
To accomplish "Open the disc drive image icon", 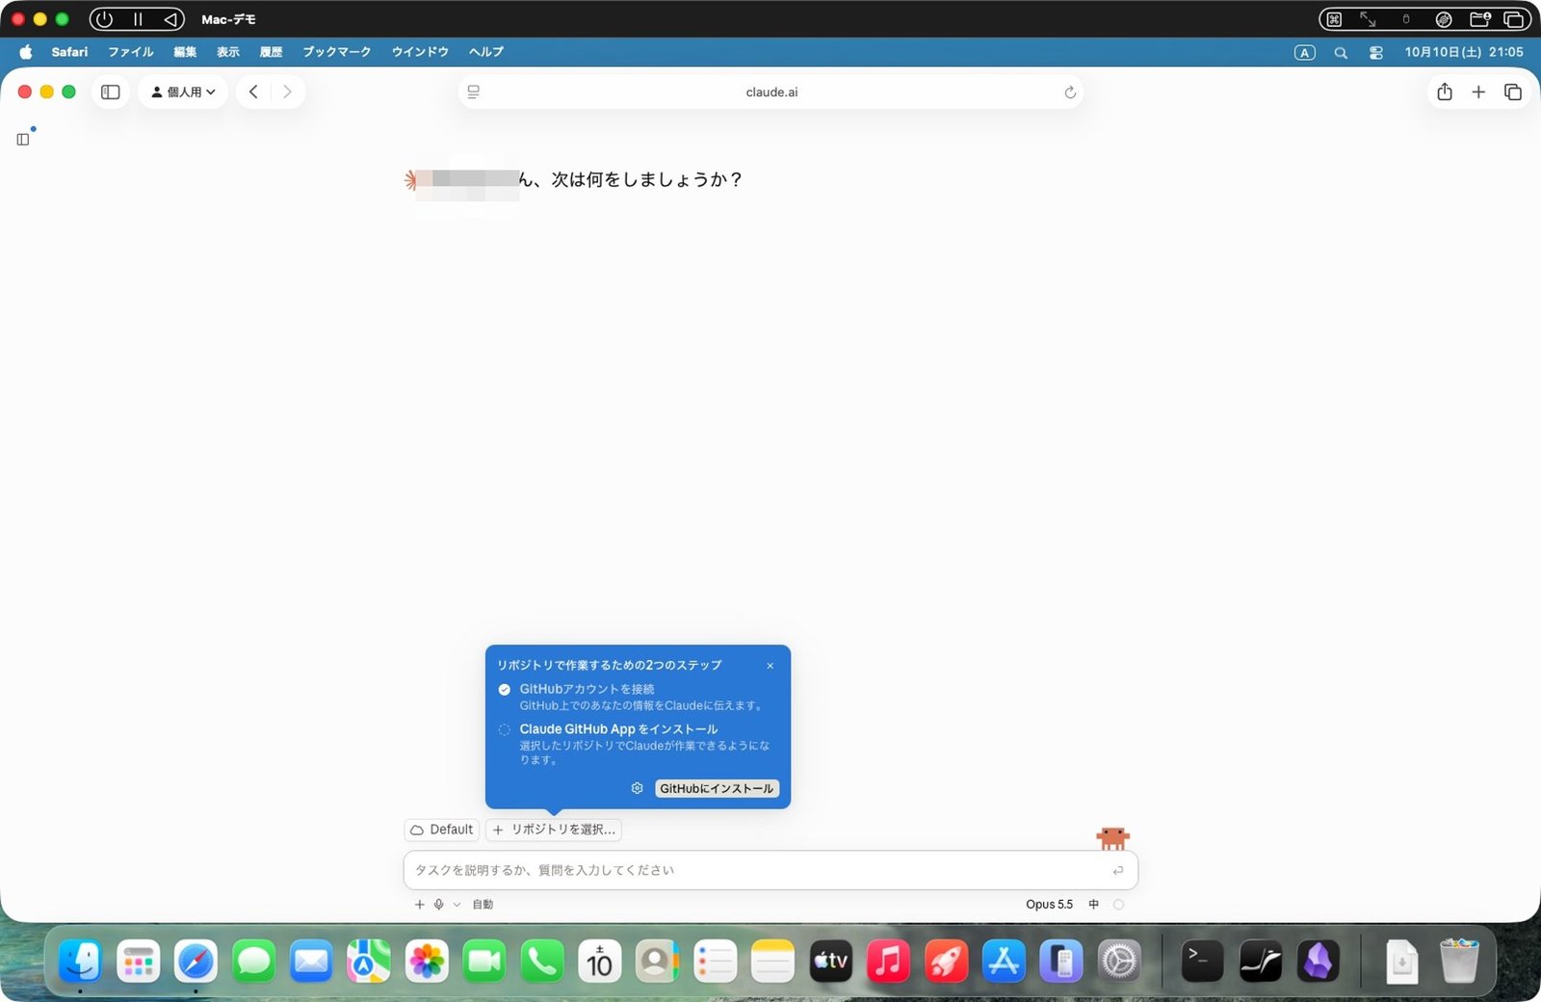I will point(1444,19).
